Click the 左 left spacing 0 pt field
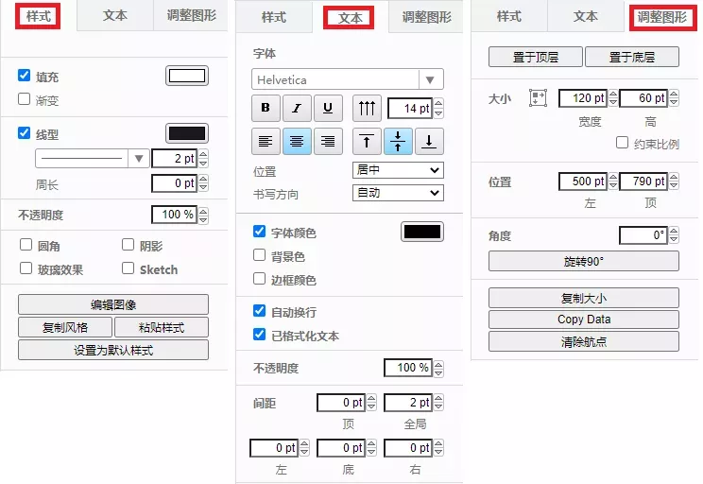The width and height of the screenshot is (703, 484). coord(274,448)
